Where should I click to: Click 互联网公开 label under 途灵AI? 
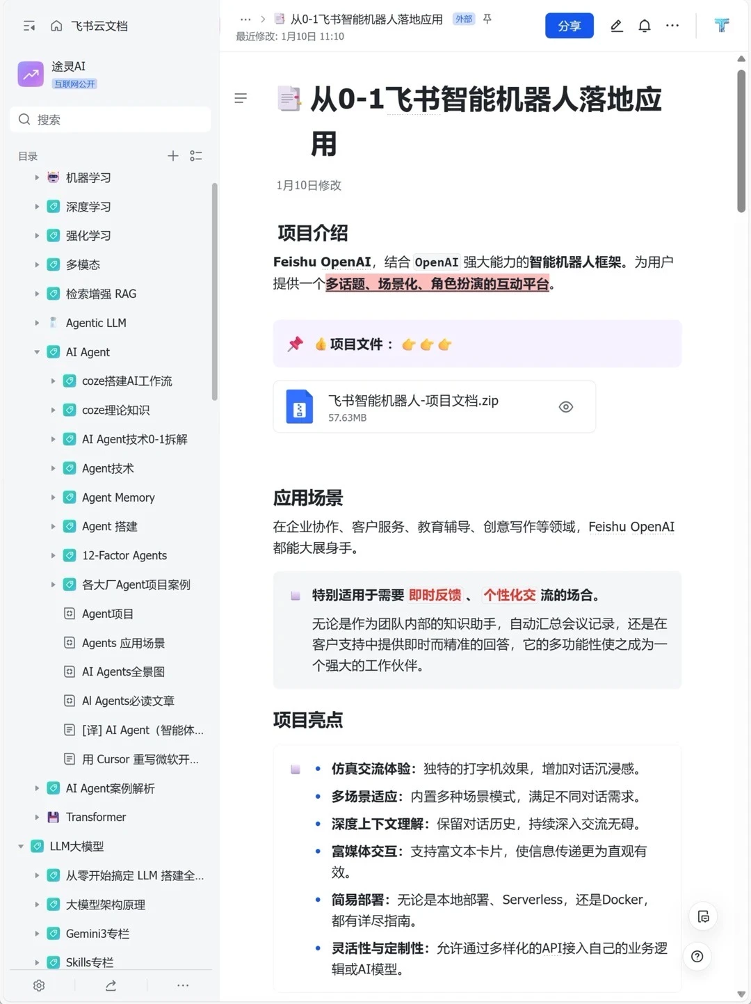click(75, 84)
